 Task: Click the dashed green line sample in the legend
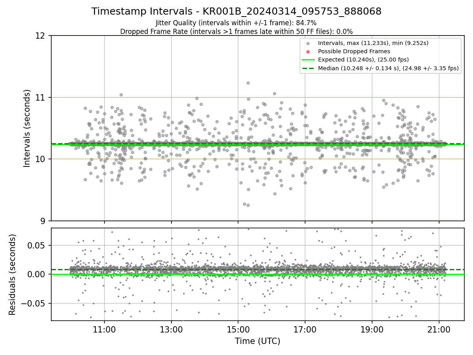pos(308,68)
